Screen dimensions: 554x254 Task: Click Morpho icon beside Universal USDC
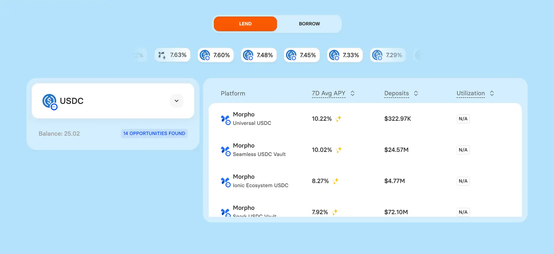click(x=225, y=119)
